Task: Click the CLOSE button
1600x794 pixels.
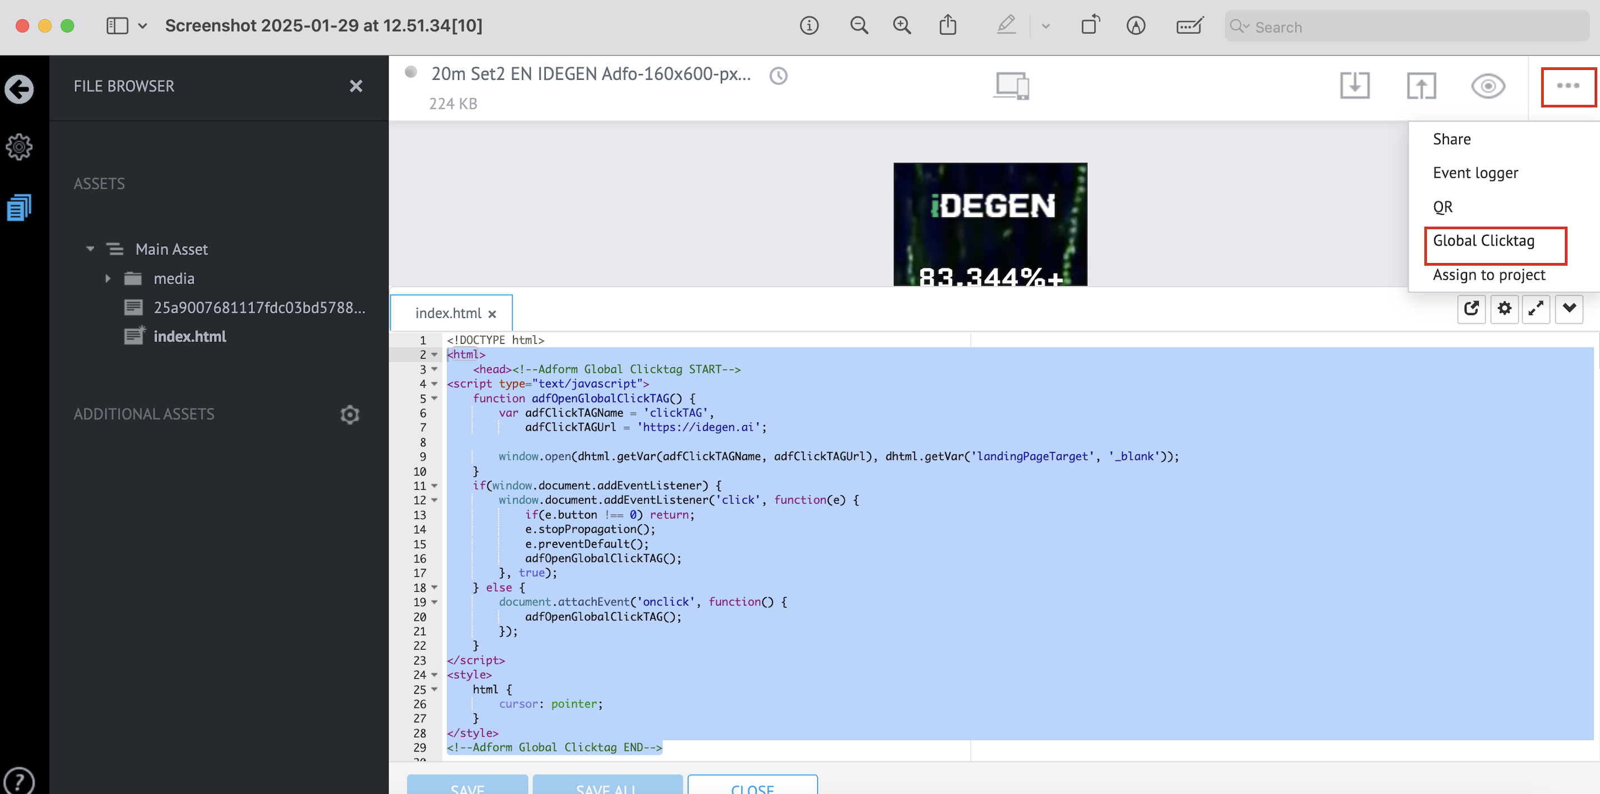Action: click(x=752, y=786)
